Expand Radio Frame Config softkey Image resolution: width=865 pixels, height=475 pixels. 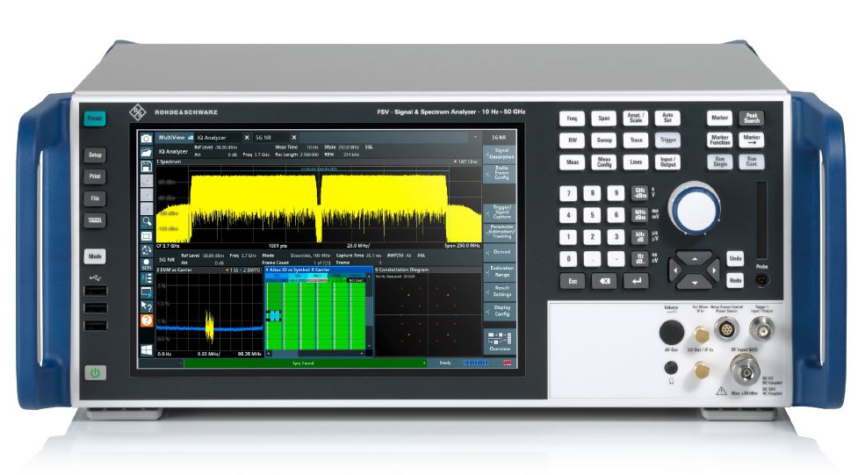click(500, 173)
